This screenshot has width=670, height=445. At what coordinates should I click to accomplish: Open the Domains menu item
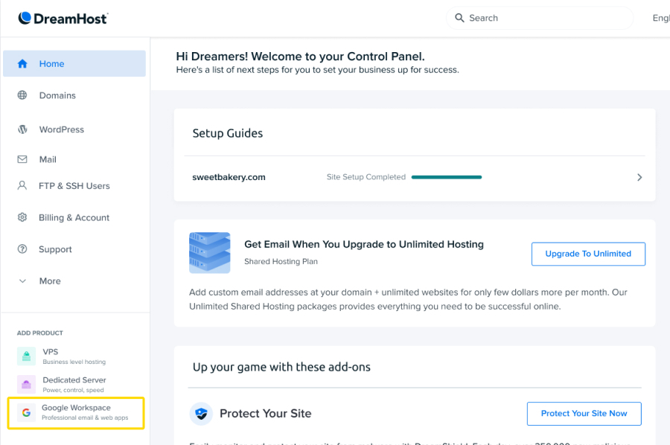[x=57, y=95]
